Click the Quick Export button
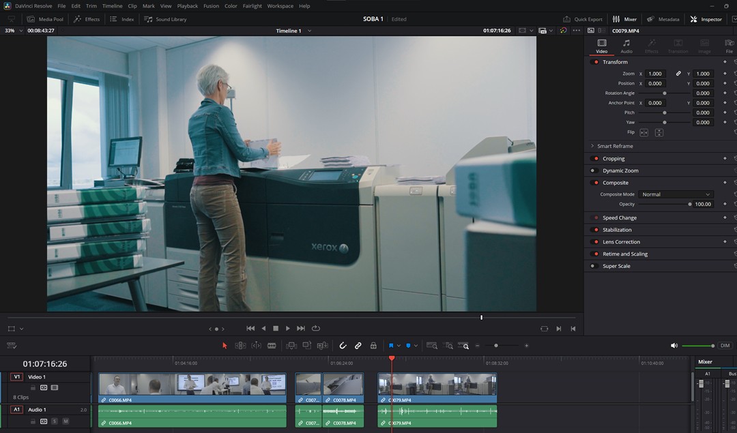737x433 pixels. [x=583, y=19]
